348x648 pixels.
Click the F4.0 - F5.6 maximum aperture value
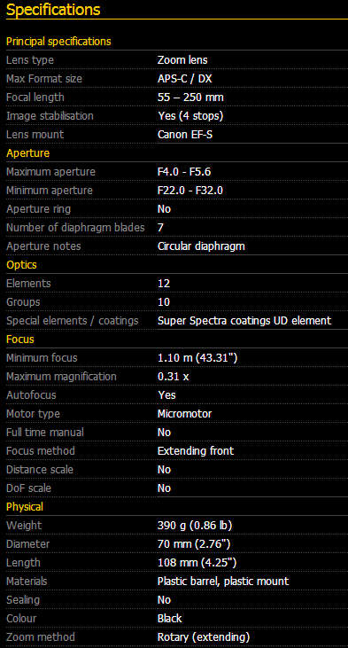pos(184,171)
